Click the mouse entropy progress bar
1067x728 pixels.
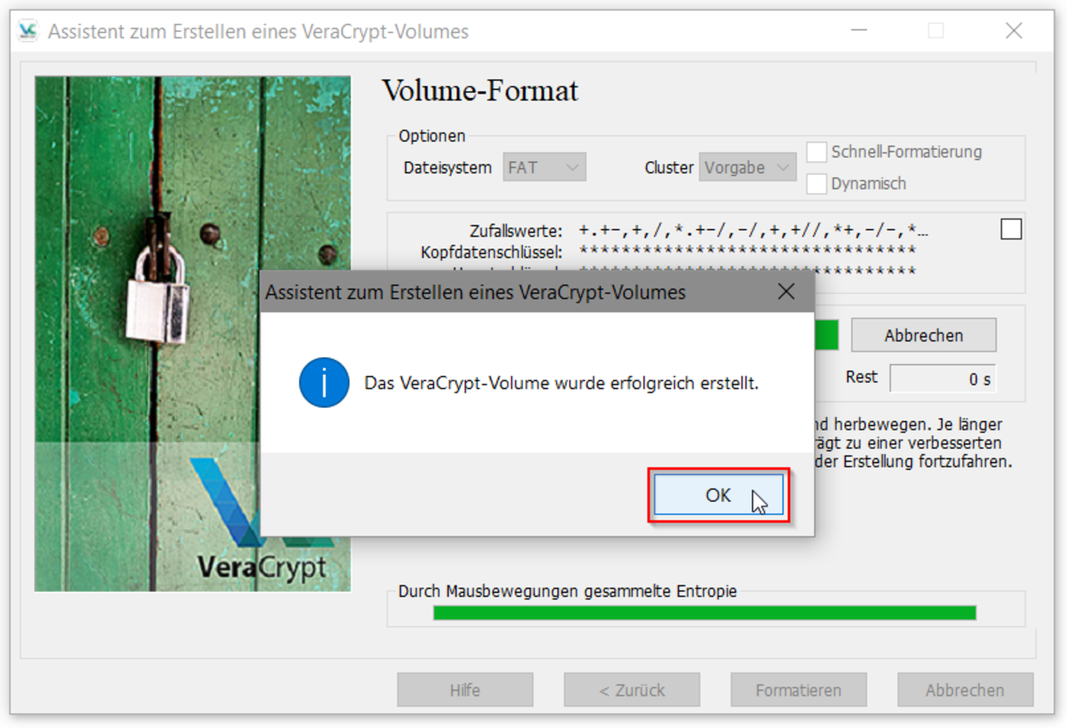(x=705, y=612)
